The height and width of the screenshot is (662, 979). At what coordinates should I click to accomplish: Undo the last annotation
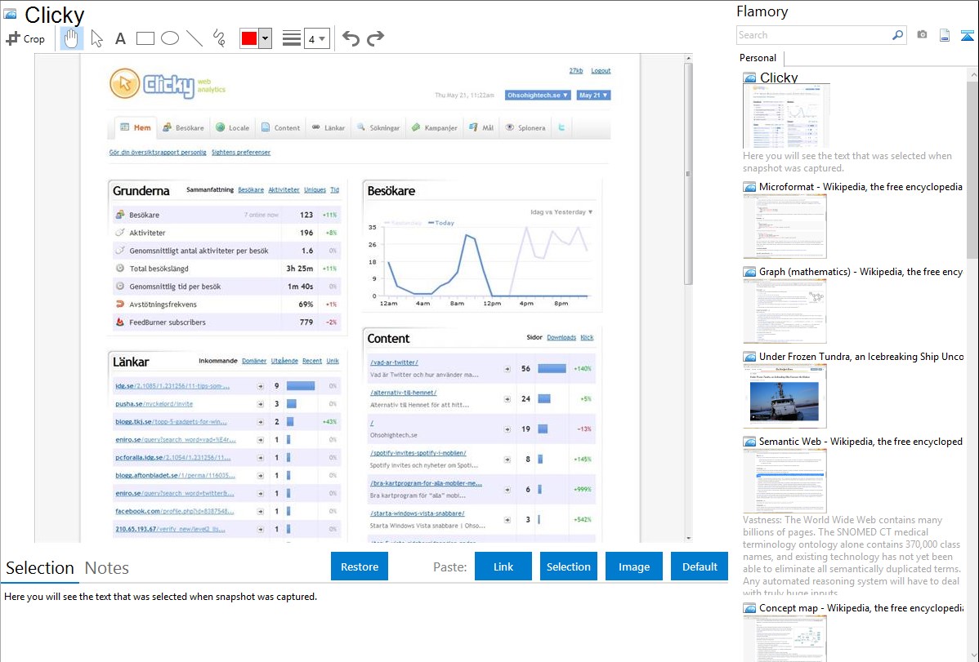pos(351,38)
